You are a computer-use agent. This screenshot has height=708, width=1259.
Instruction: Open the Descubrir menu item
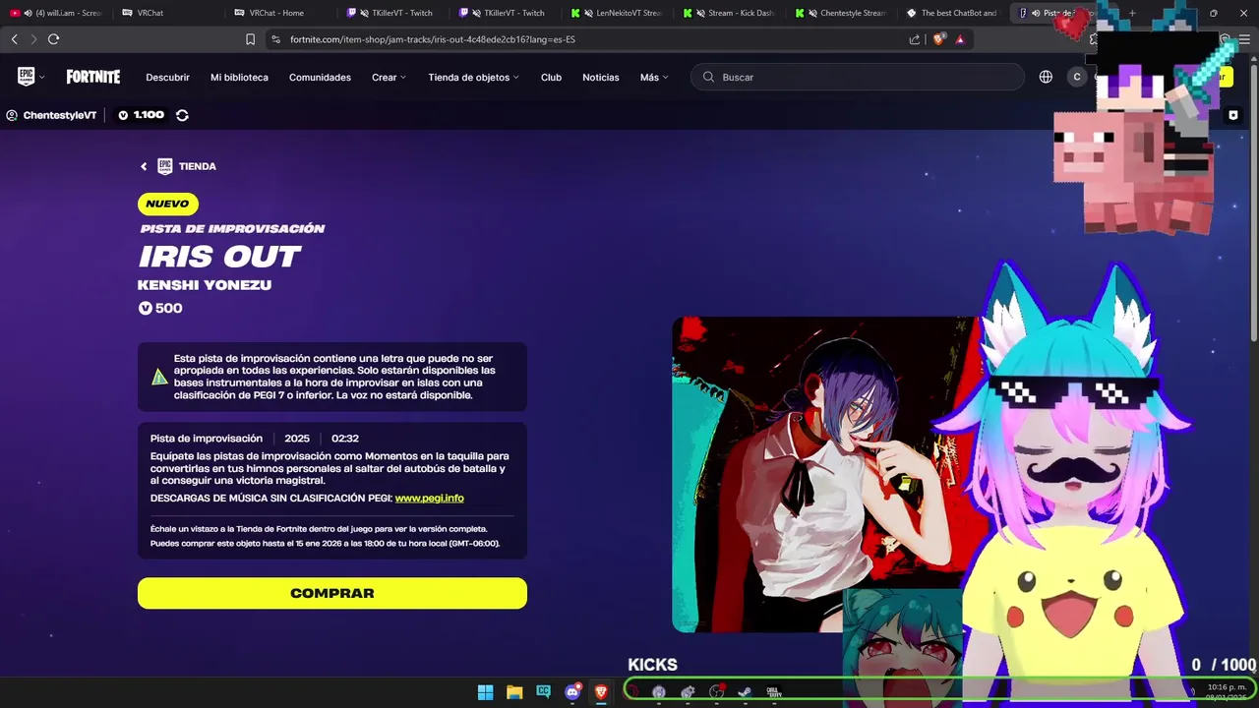click(x=167, y=77)
